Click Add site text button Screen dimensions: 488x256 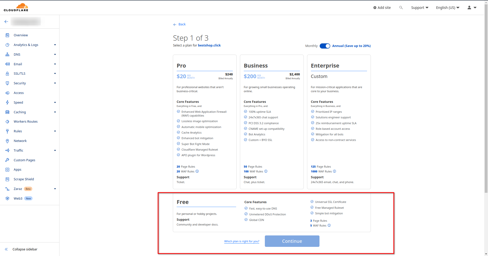[x=384, y=8]
